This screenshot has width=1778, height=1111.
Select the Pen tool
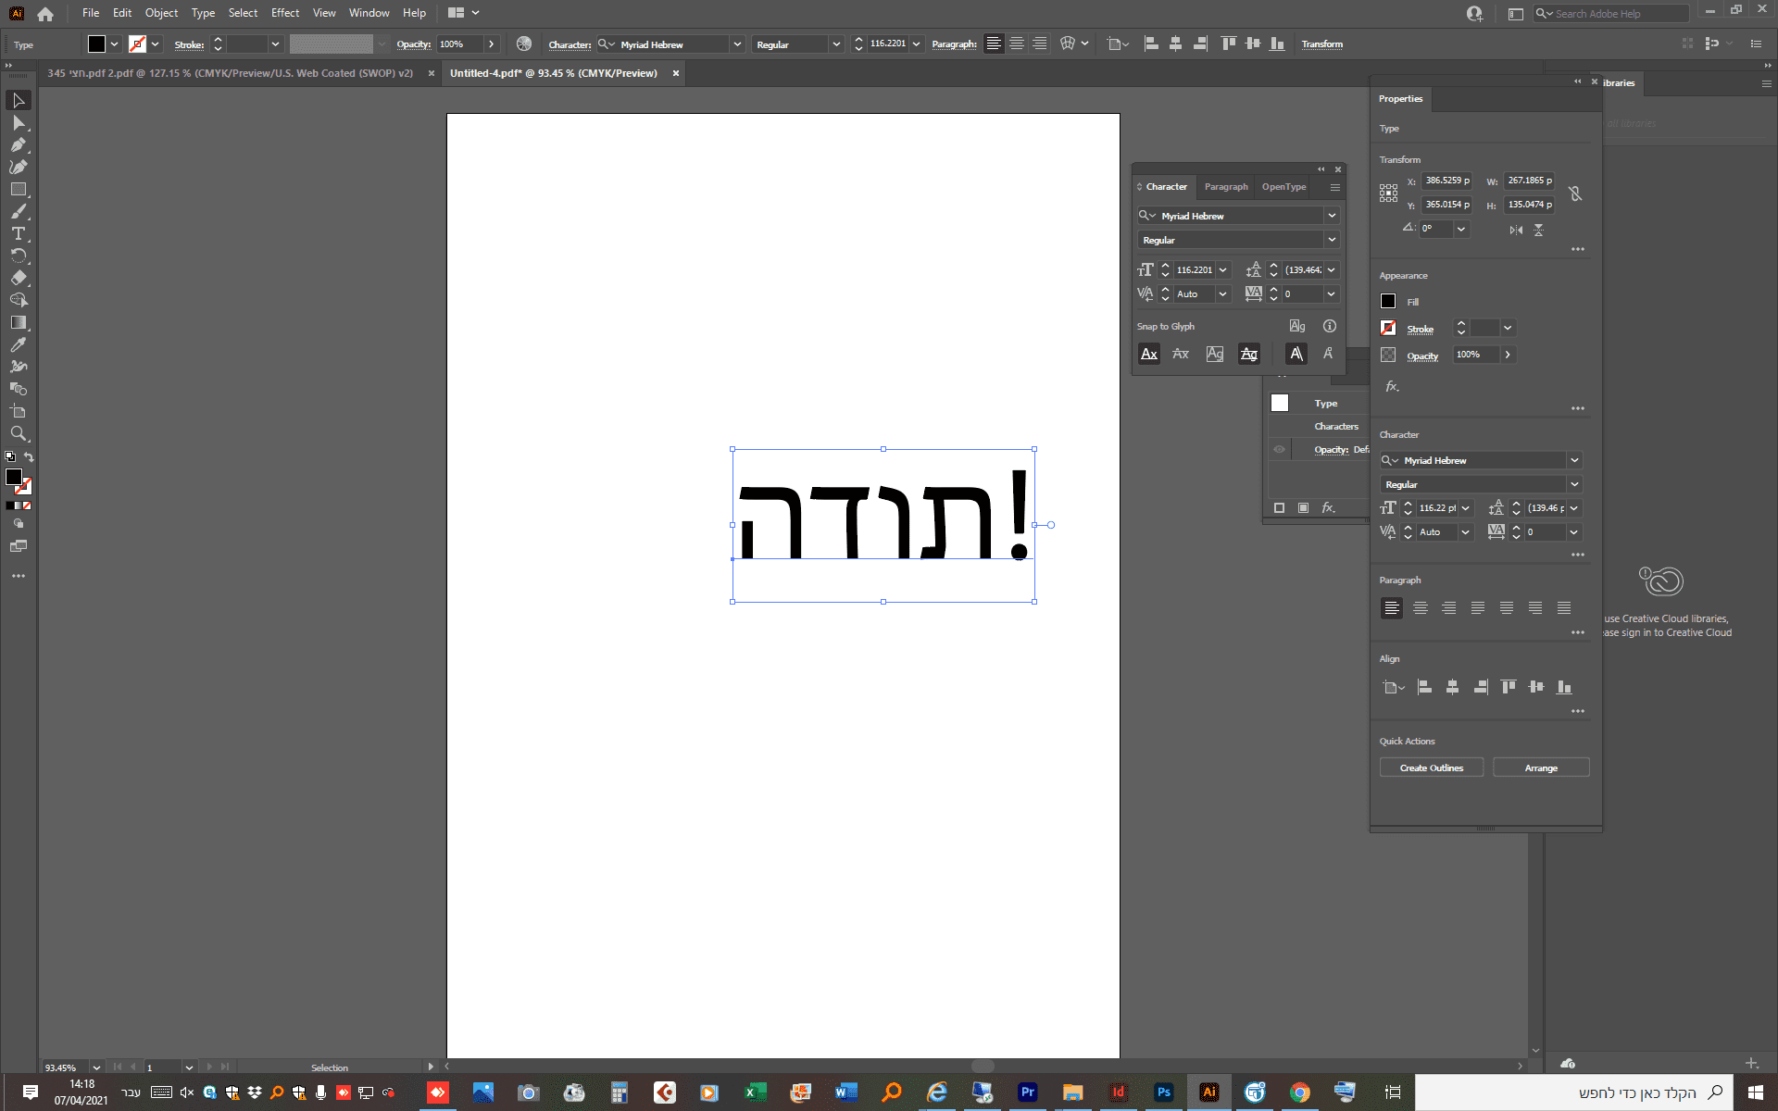(18, 144)
